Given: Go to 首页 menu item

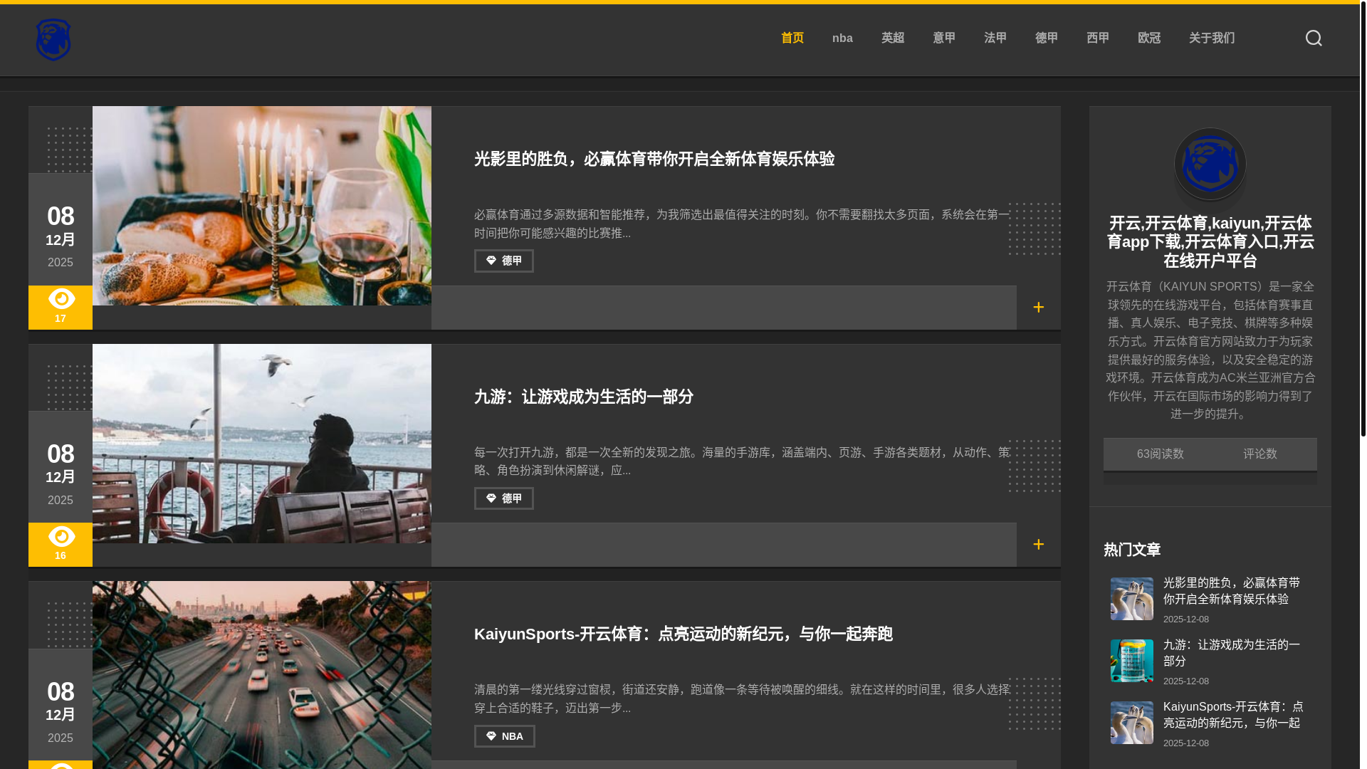Looking at the screenshot, I should pyautogui.click(x=792, y=38).
